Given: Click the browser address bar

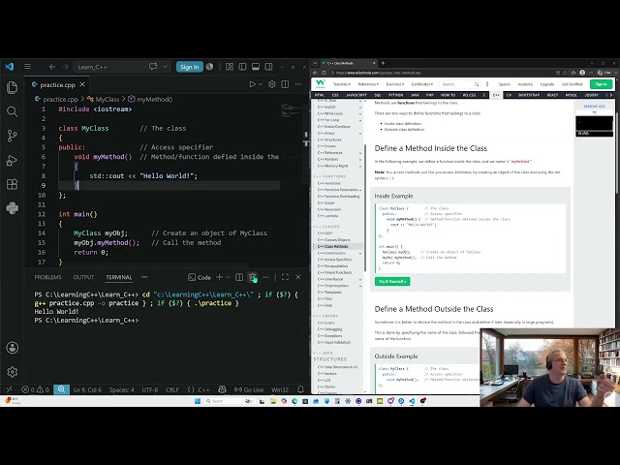Looking at the screenshot, I should click(439, 73).
